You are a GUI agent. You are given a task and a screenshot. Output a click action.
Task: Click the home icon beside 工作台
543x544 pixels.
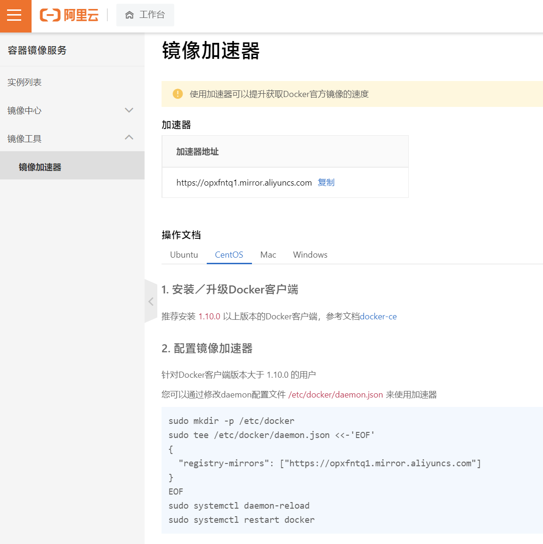click(x=130, y=15)
